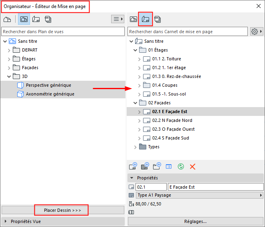Open gear settings menu beside layout search

tap(257, 32)
